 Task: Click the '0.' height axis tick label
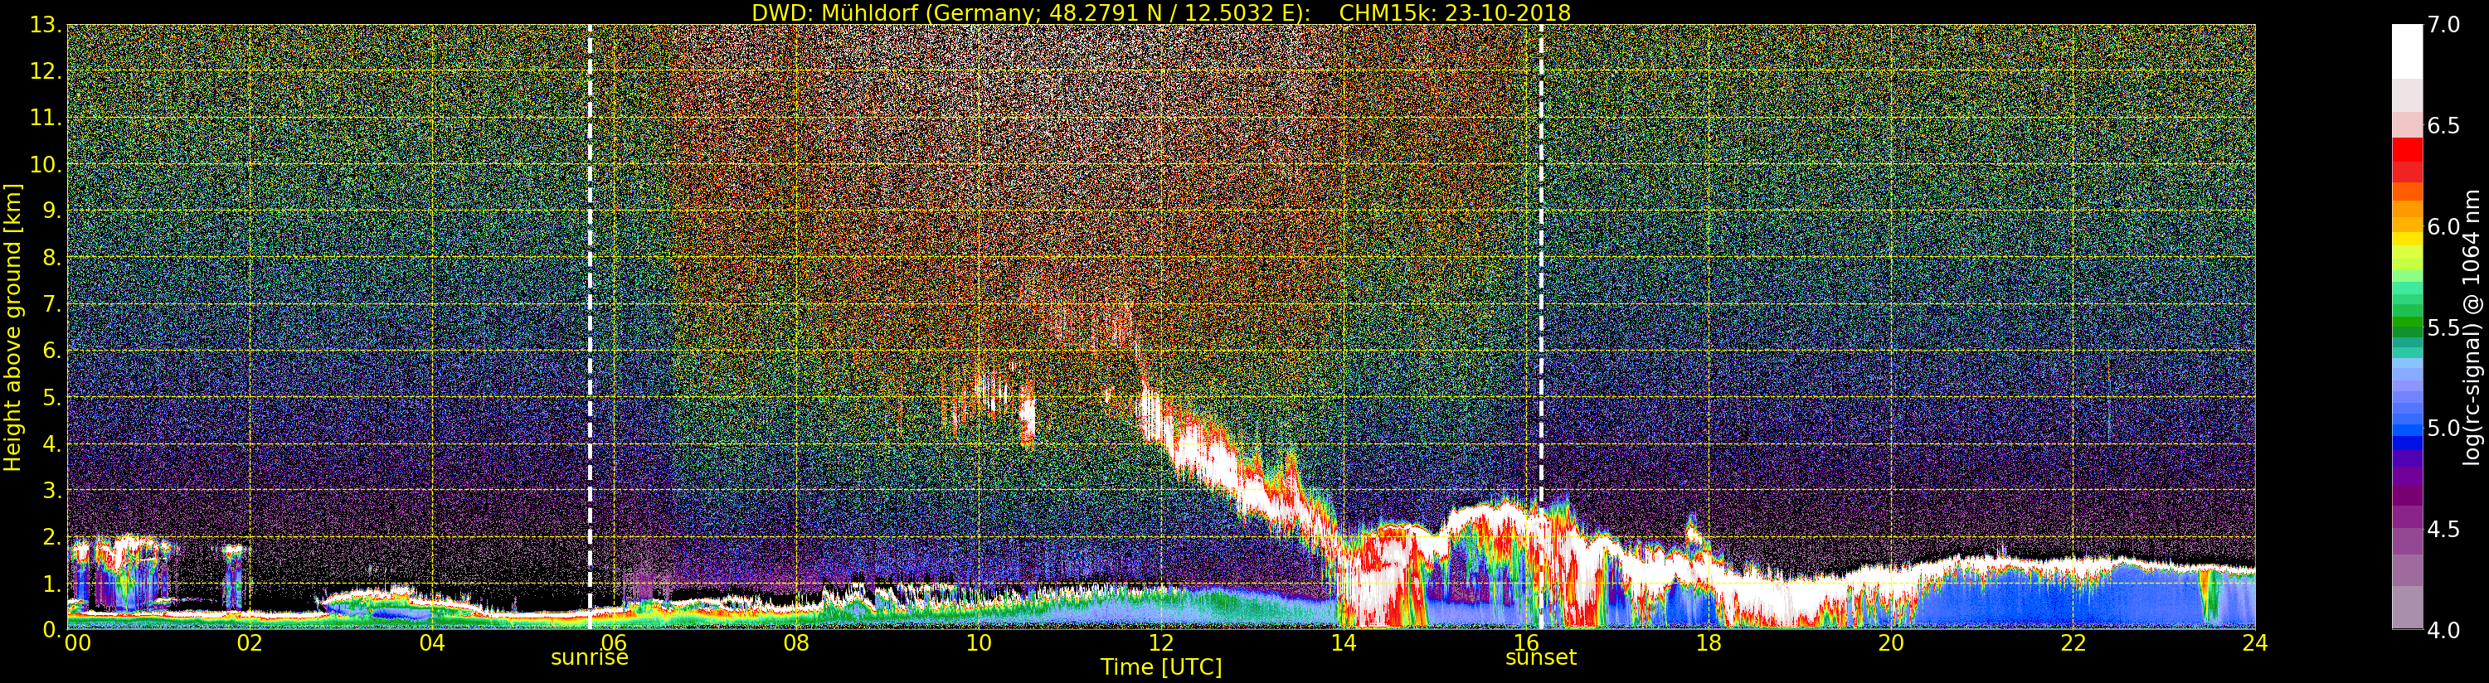(x=52, y=629)
